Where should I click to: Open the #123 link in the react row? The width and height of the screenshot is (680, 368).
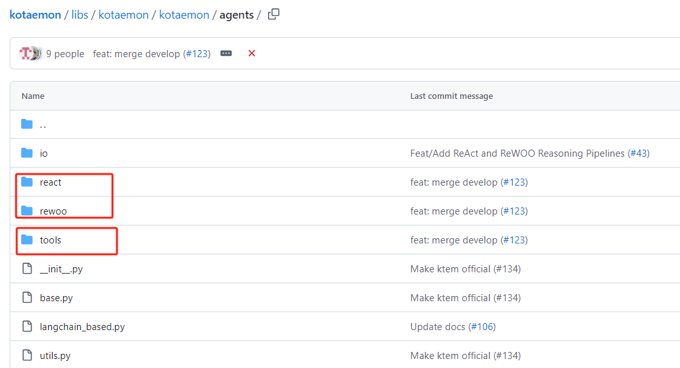pyautogui.click(x=514, y=182)
